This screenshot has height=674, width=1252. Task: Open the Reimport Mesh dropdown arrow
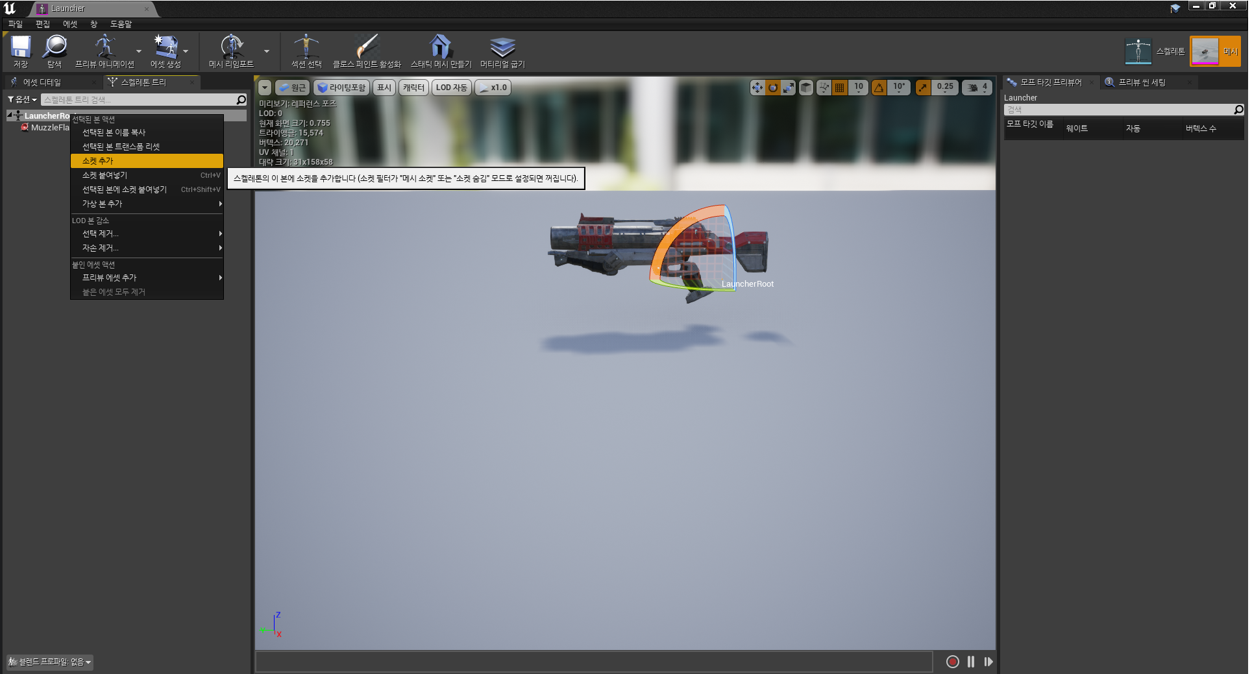pos(266,51)
